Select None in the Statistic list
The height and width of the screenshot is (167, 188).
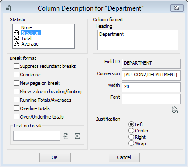tap(27, 27)
